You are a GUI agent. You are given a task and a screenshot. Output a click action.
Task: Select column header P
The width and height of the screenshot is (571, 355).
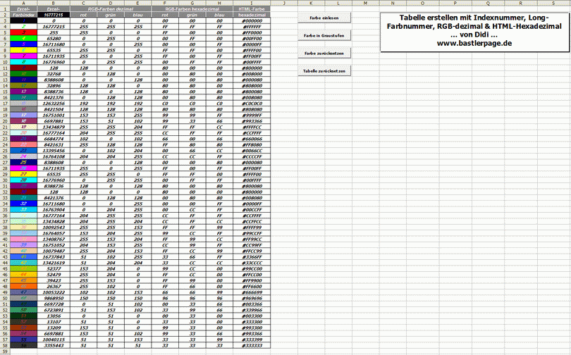tap(455, 3)
